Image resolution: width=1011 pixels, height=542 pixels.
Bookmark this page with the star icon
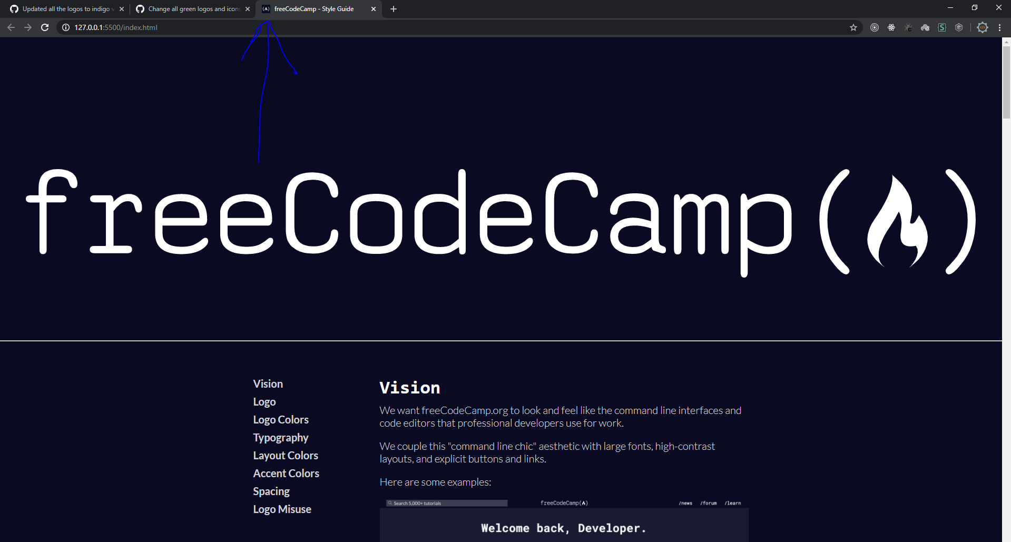(x=853, y=27)
